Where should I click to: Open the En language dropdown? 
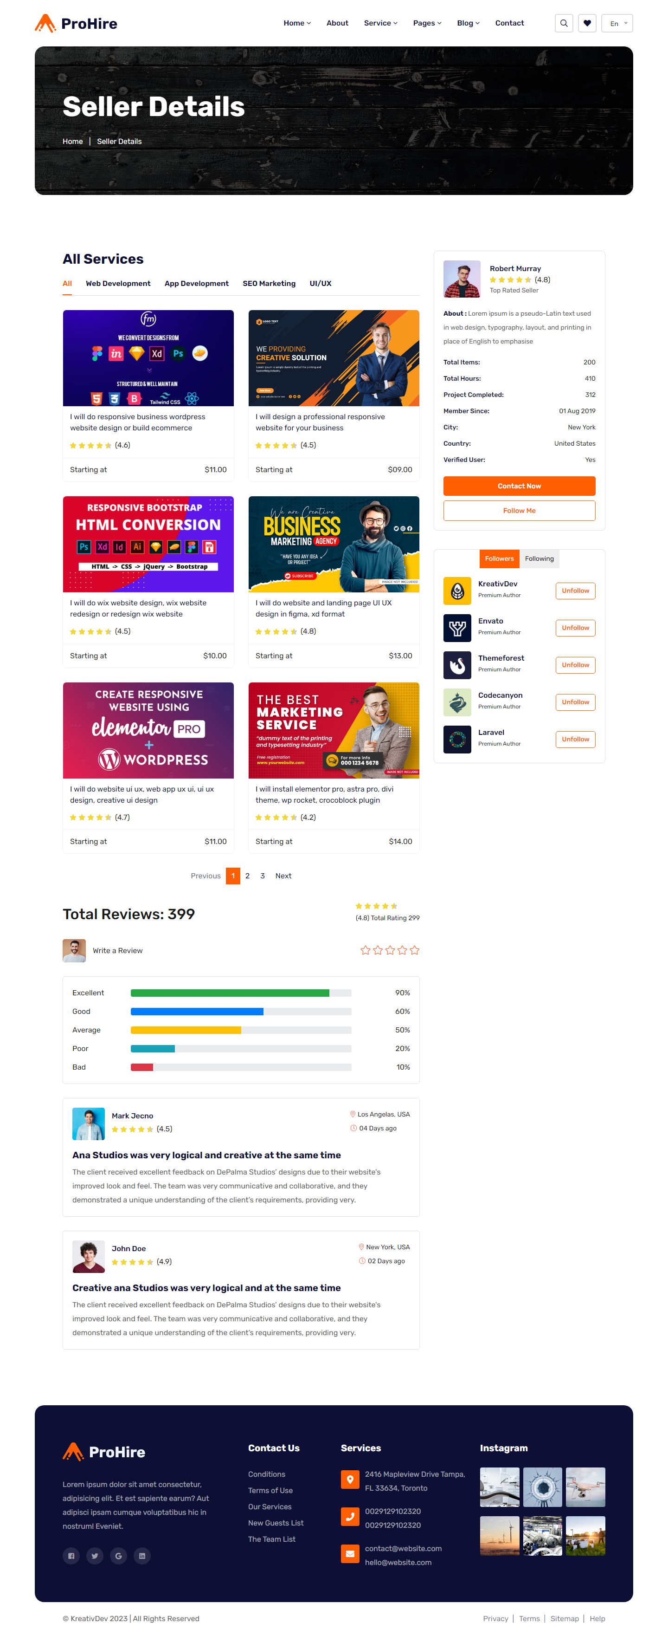[x=617, y=24]
